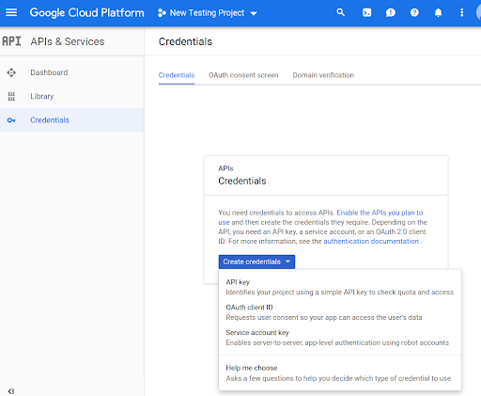Viewport: 481px width, 396px height.
Task: Toggle the Create credentials dropdown
Action: point(256,261)
